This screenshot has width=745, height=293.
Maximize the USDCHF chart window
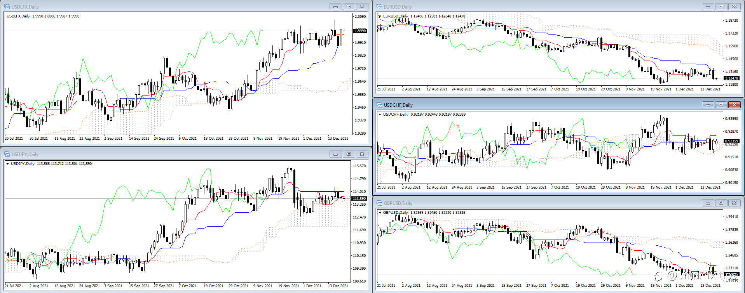point(721,105)
